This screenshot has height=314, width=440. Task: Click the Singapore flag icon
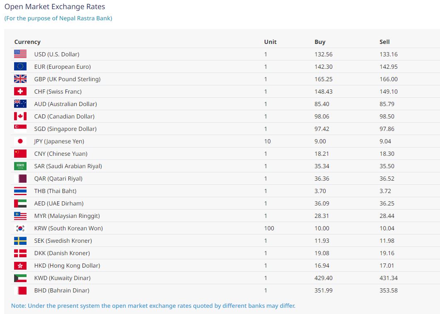pos(20,129)
